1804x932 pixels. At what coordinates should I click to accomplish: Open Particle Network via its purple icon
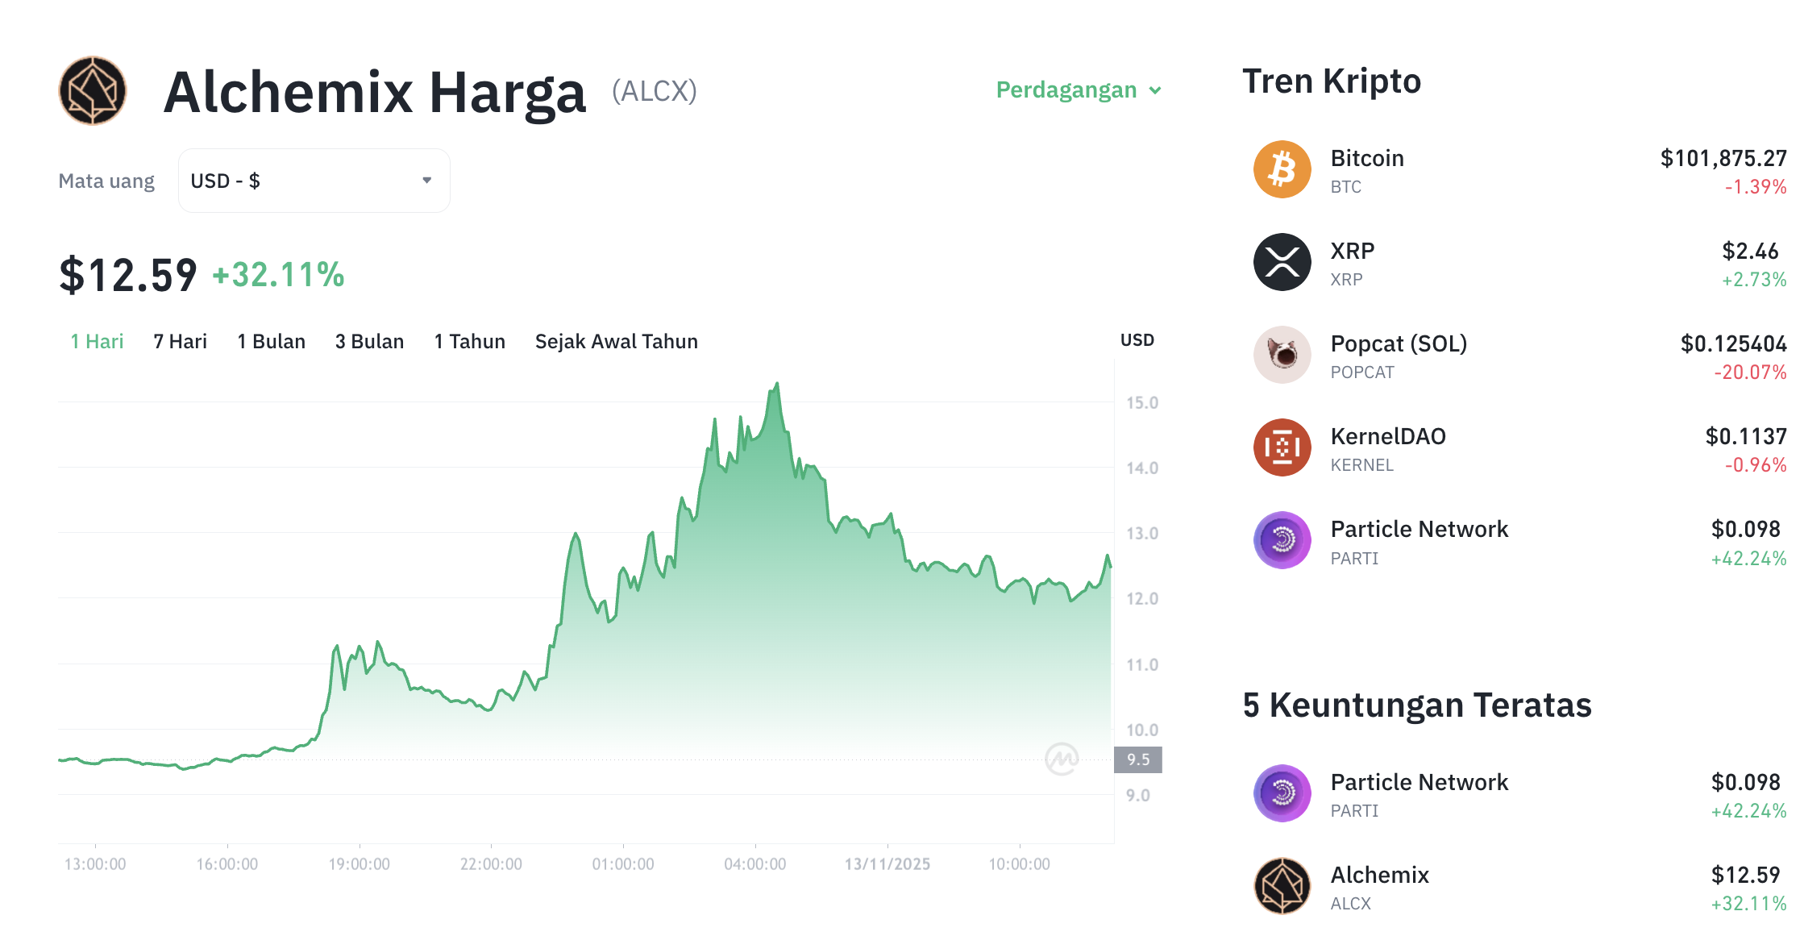[x=1282, y=541]
